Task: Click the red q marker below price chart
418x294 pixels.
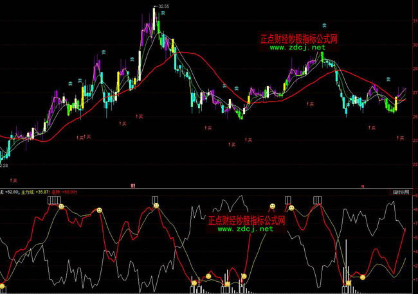Action: pyautogui.click(x=363, y=186)
